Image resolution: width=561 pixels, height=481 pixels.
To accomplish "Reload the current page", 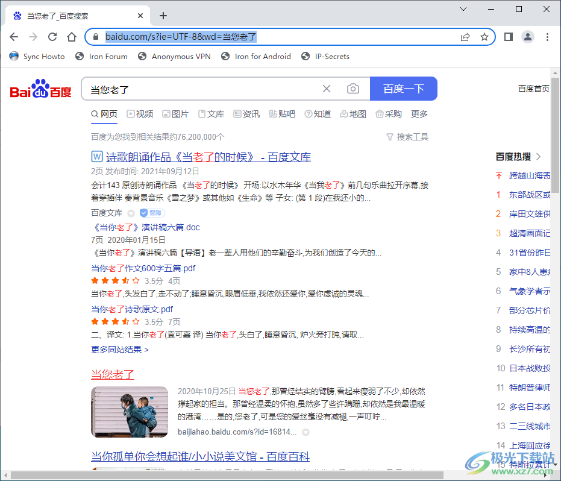I will pyautogui.click(x=52, y=37).
